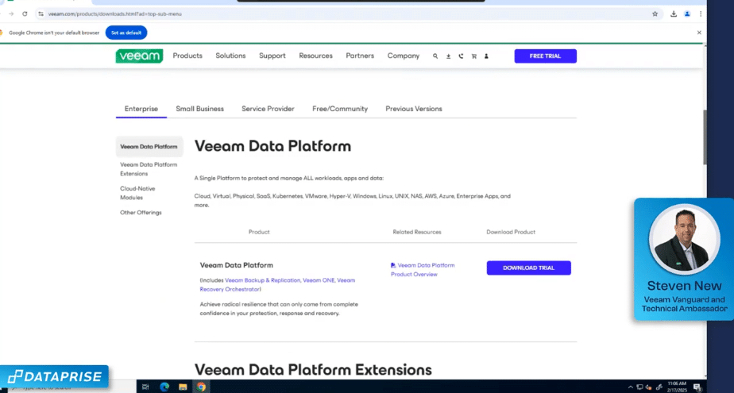Expand the Resources navigation menu
Screen dimensions: 734x393
point(316,56)
